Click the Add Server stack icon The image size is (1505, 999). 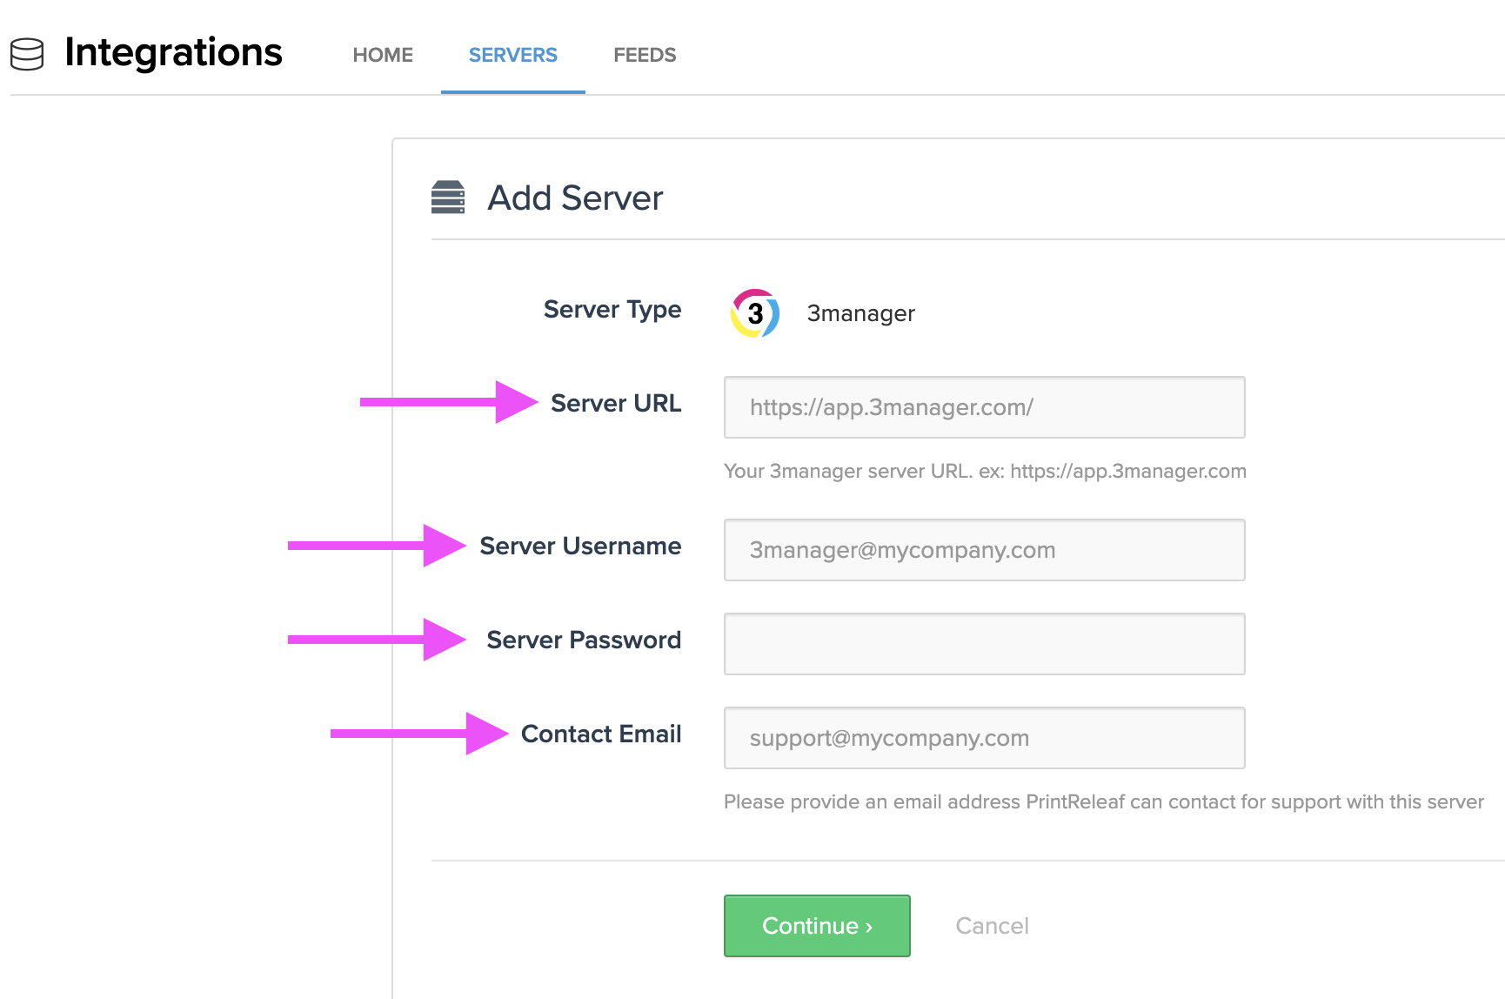450,197
